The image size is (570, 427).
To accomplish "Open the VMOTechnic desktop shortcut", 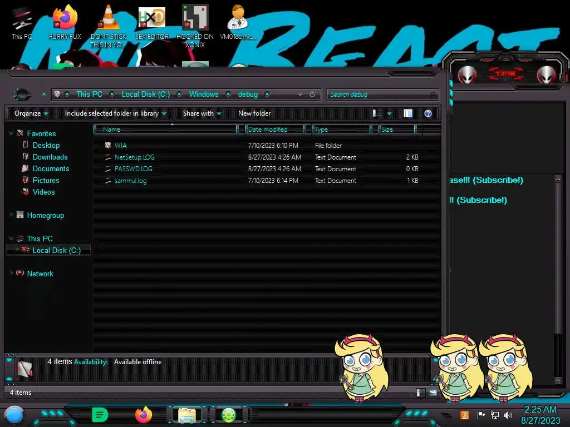I will pos(238,22).
